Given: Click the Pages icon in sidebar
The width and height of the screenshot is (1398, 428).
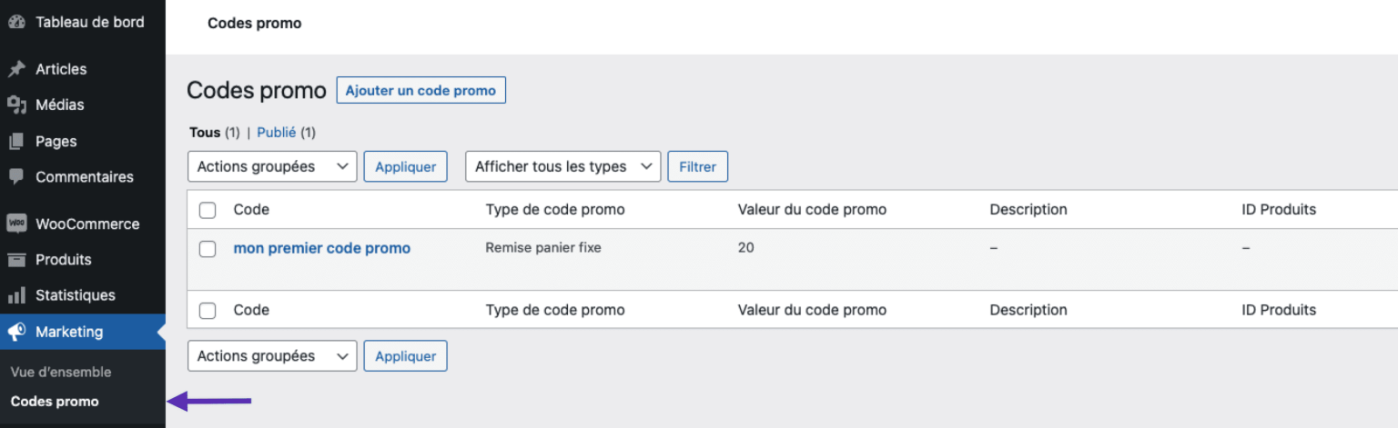Looking at the screenshot, I should (x=16, y=142).
